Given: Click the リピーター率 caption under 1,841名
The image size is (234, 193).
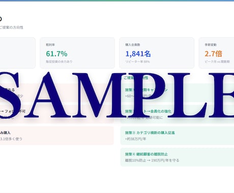Looking at the screenshot, I should click(137, 61).
